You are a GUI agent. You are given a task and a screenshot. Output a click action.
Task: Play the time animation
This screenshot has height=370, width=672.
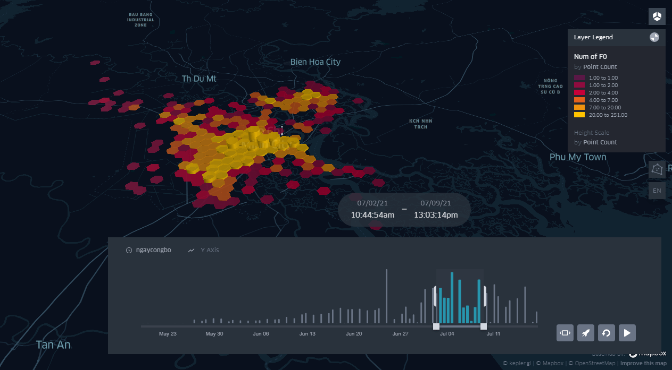(x=627, y=333)
